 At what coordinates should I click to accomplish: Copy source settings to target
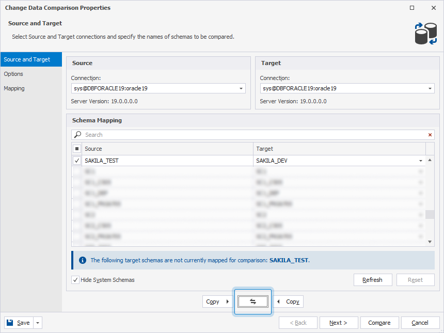coord(217,302)
